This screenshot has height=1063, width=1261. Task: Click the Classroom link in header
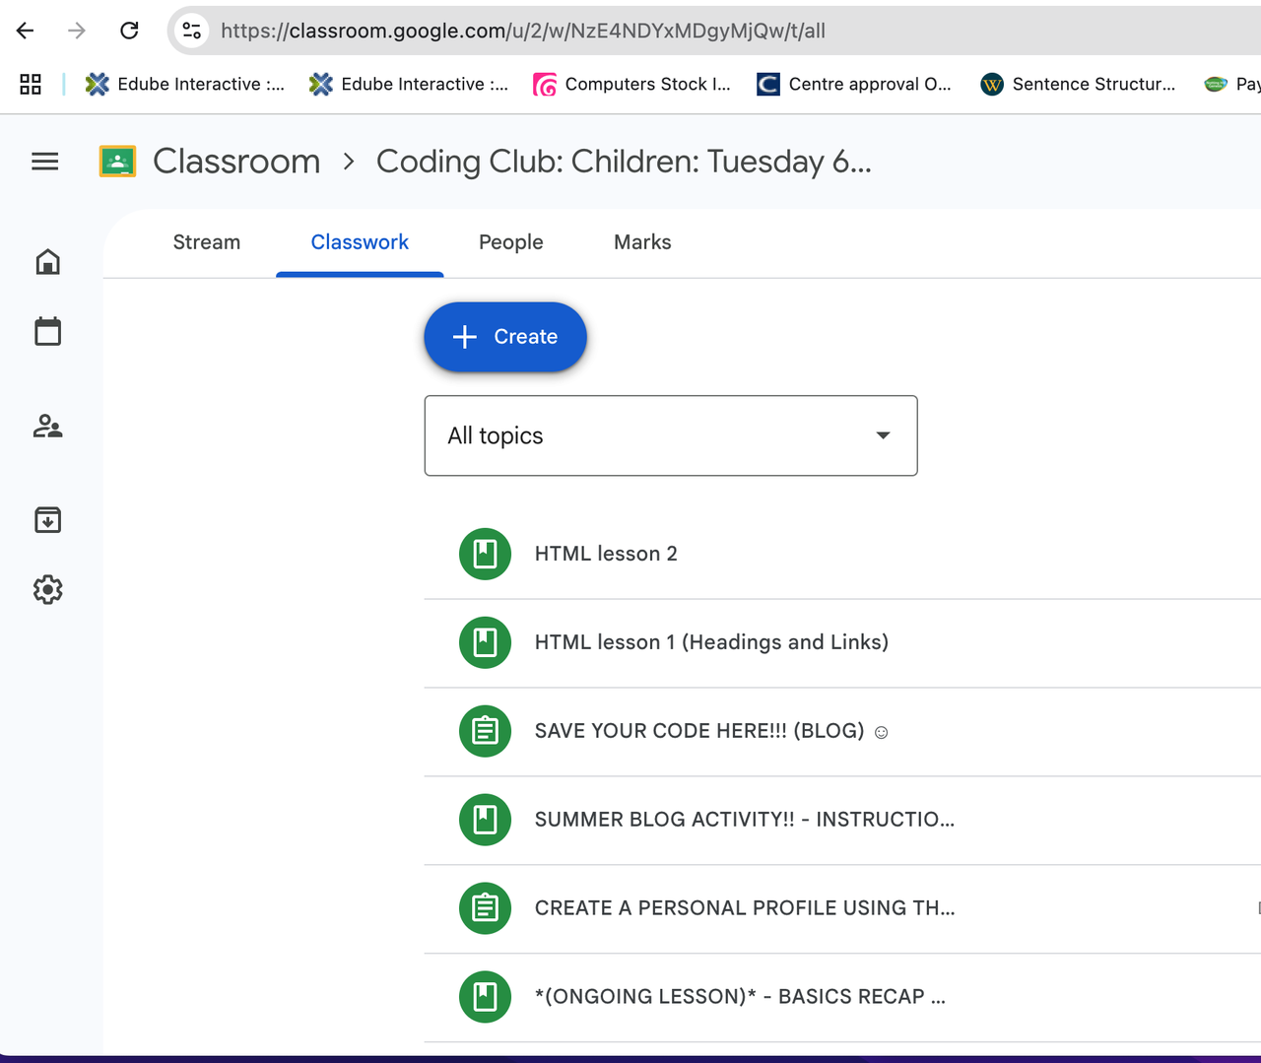click(x=236, y=162)
